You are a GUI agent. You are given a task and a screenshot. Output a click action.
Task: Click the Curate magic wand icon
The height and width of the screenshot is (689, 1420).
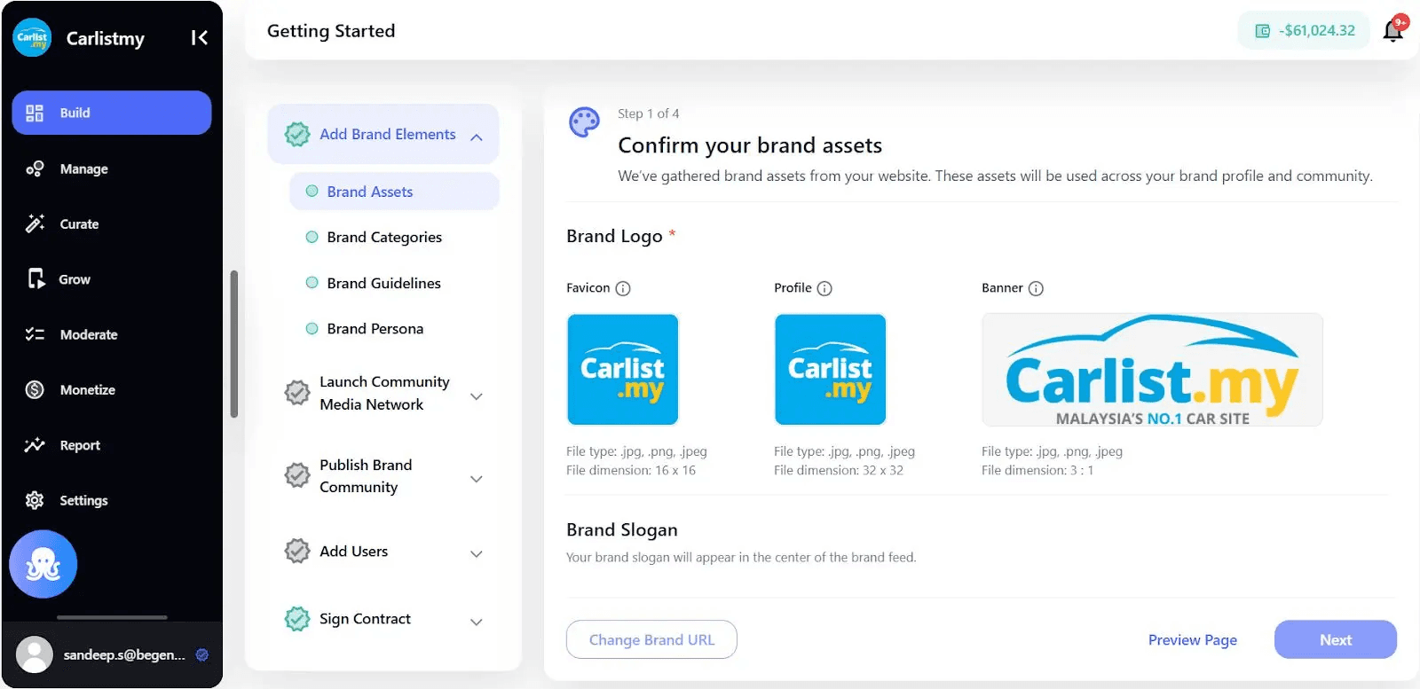pyautogui.click(x=35, y=223)
